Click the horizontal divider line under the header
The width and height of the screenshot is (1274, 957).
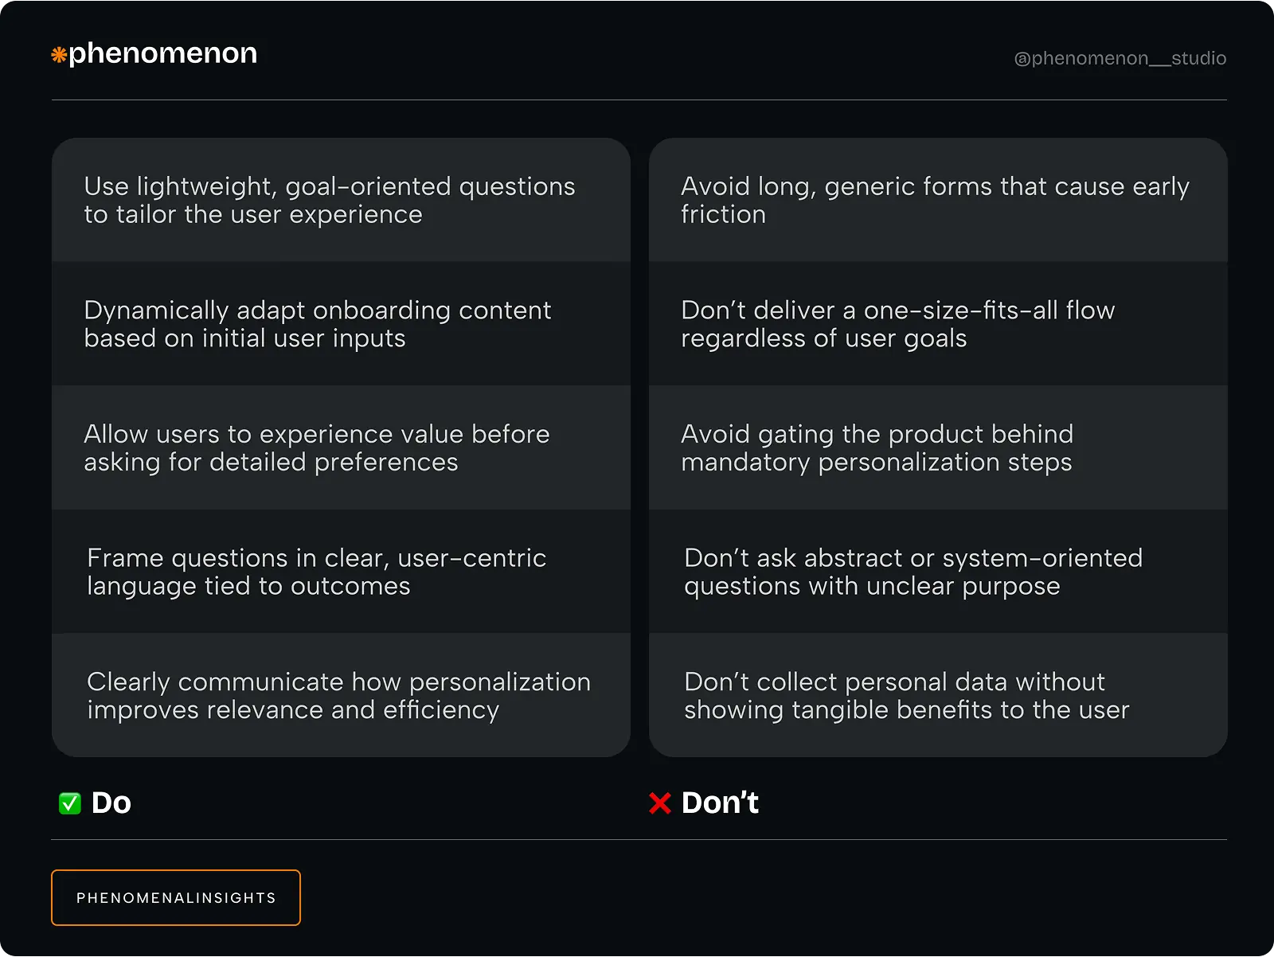pyautogui.click(x=639, y=100)
